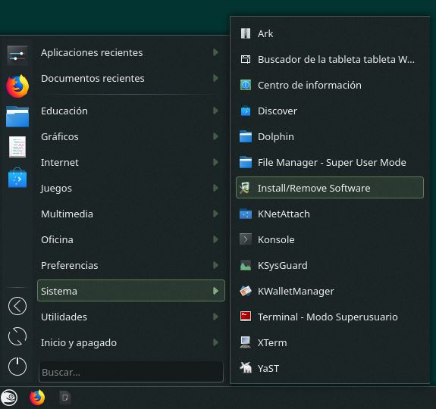Expand the Preferencias submenu arrow
Image resolution: width=436 pixels, height=409 pixels.
tap(215, 265)
